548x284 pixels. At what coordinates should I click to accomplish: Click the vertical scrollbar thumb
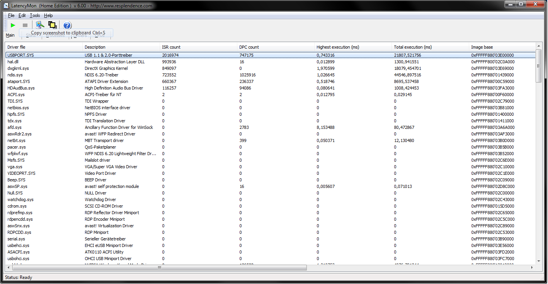click(539, 66)
